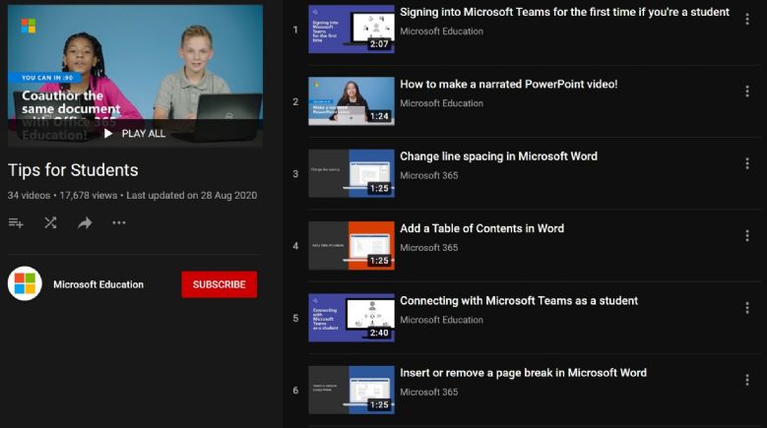This screenshot has height=428, width=767.
Task: Open Microsoft Education uploader under Connecting video
Action: pos(441,320)
